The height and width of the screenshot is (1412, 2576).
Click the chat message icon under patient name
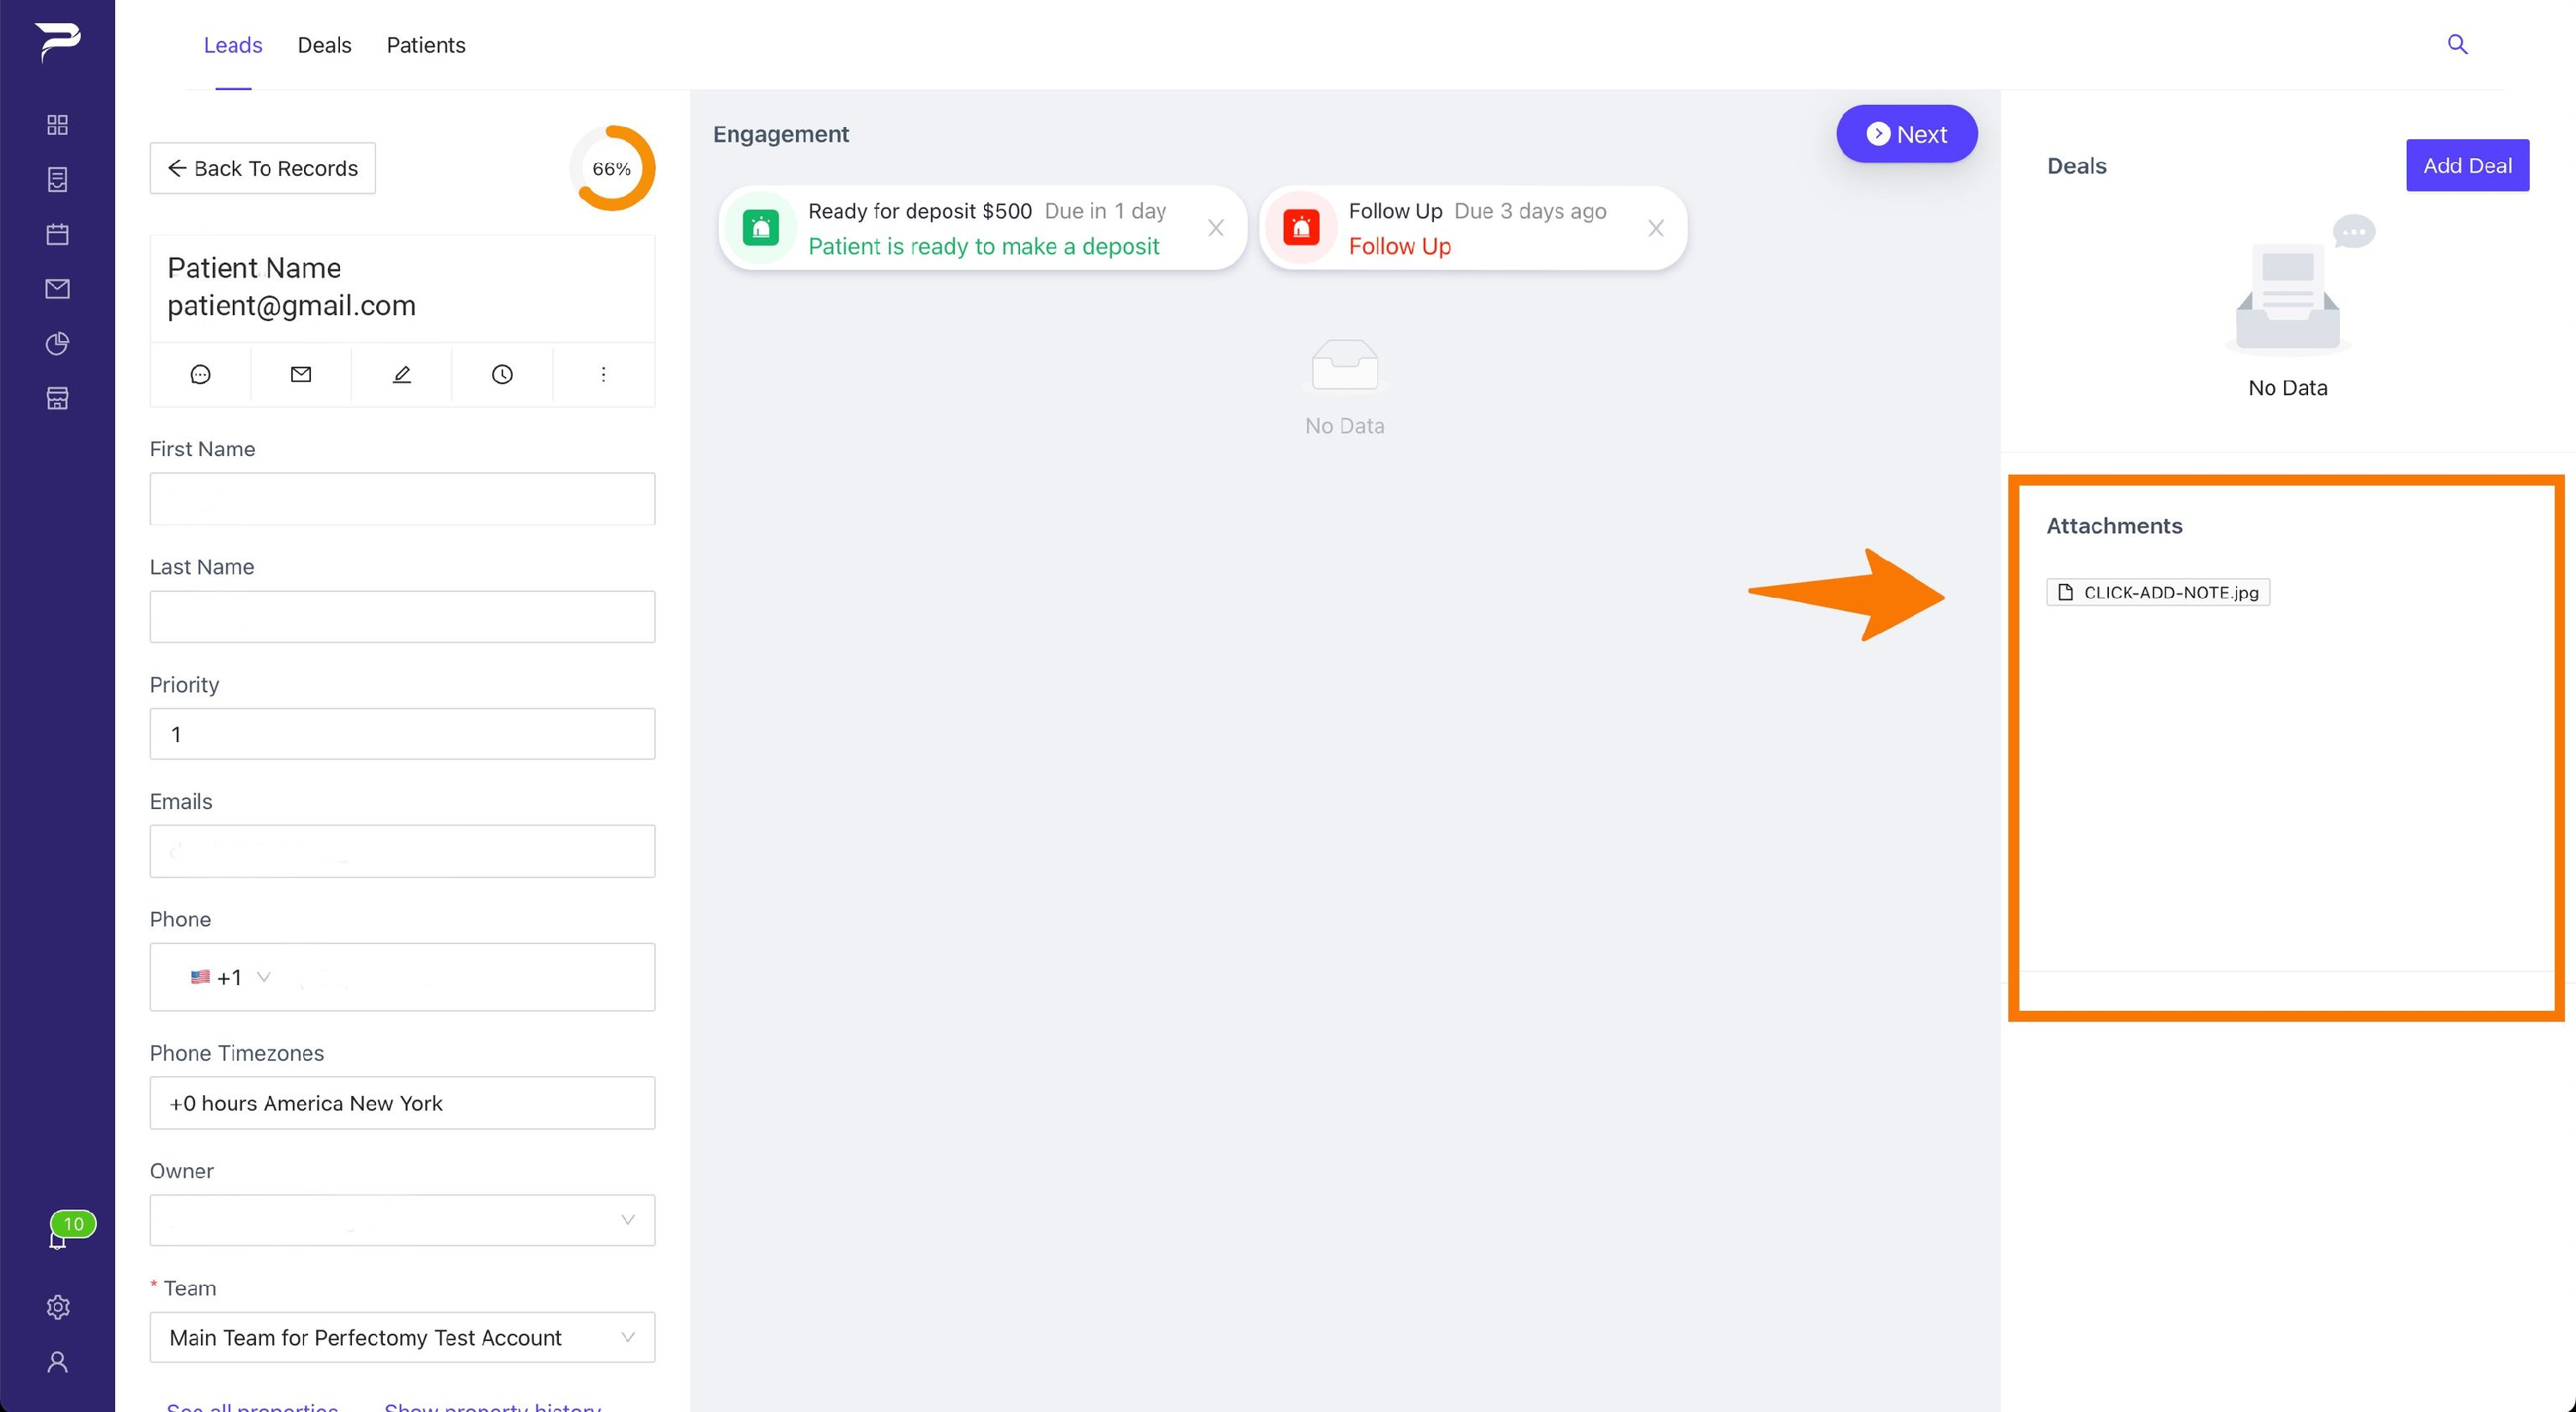(200, 374)
